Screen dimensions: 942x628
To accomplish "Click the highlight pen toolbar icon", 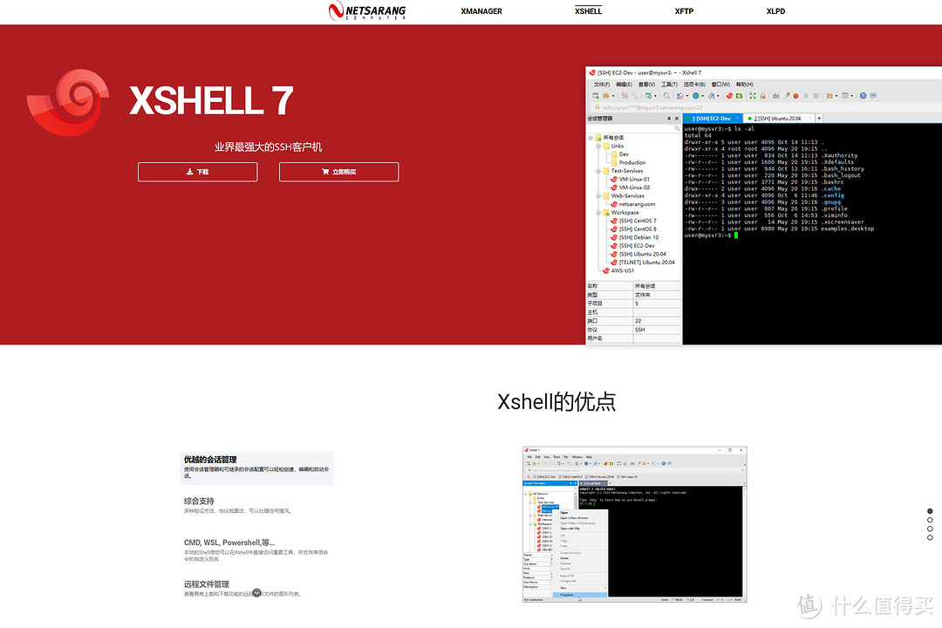I will (787, 96).
